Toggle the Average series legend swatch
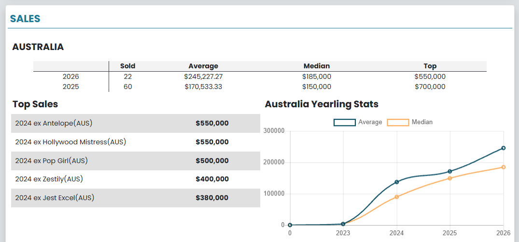 (345, 122)
